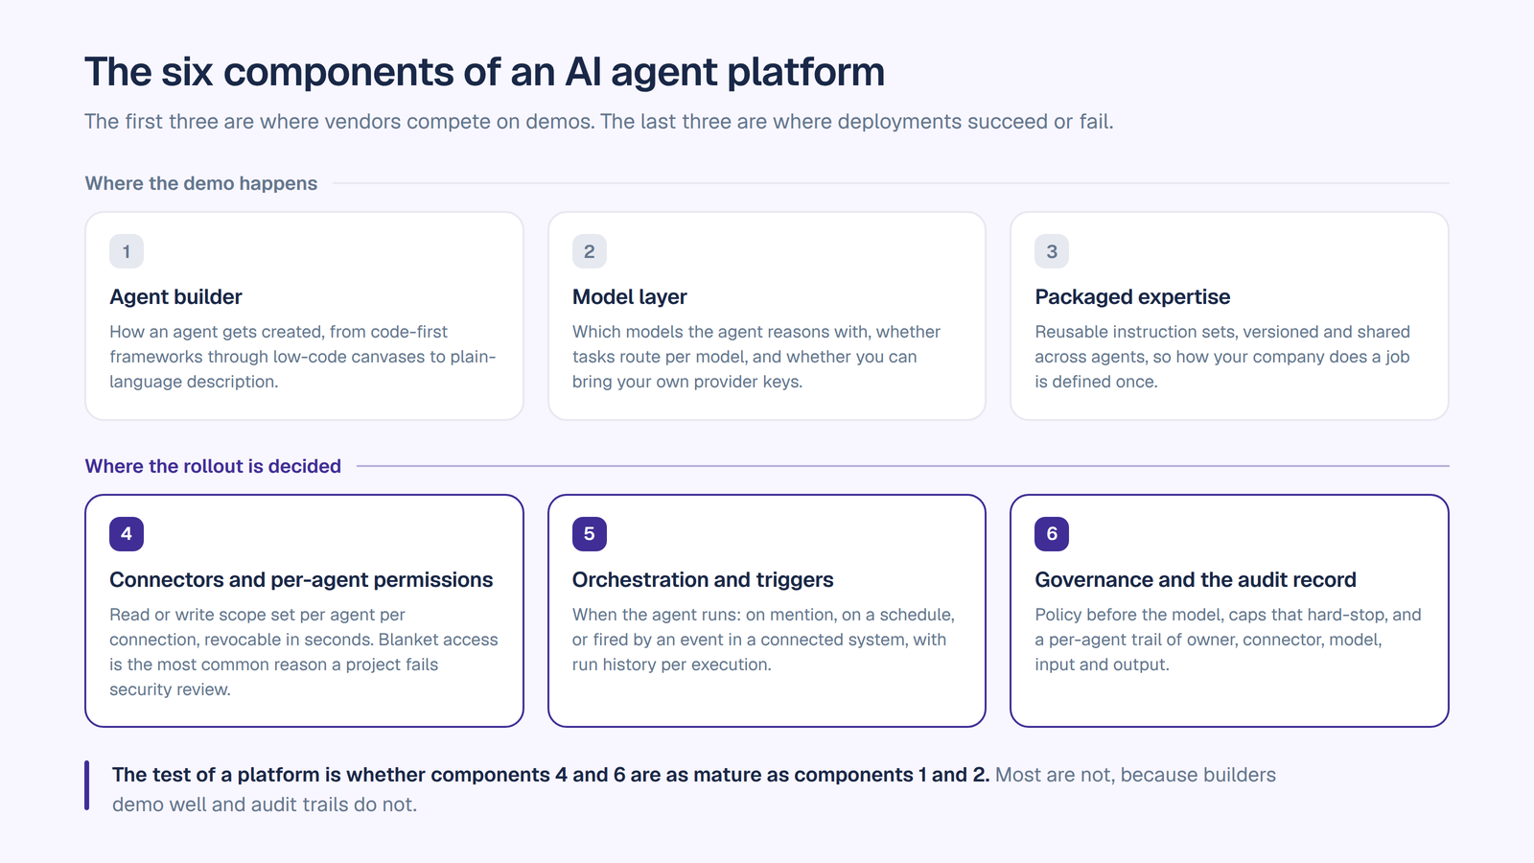Select the Packaged expertise heading
Viewport: 1534px width, 863px height.
pos(1132,297)
